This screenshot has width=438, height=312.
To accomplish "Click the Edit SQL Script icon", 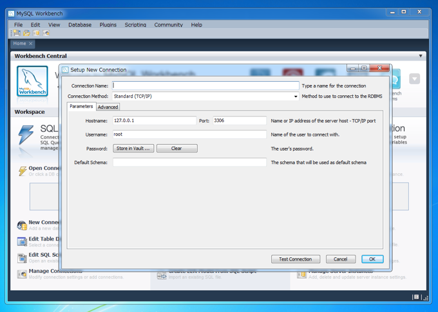I will pos(22,258).
